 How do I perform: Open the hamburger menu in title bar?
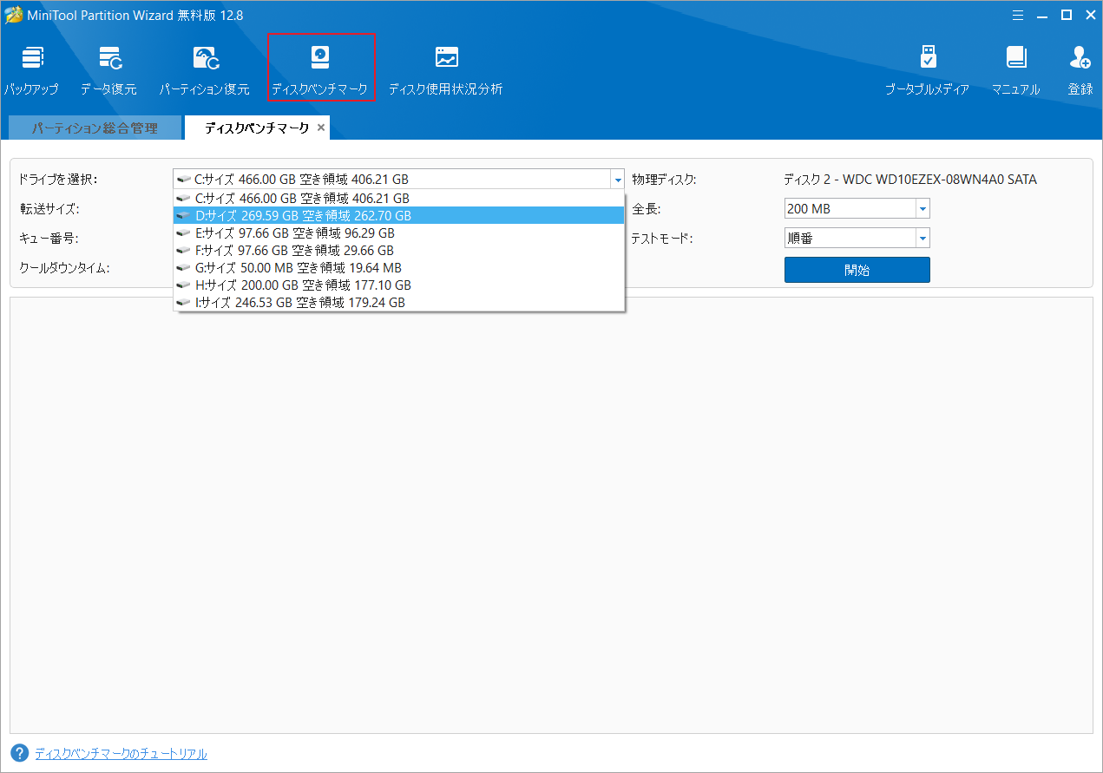pos(1018,14)
